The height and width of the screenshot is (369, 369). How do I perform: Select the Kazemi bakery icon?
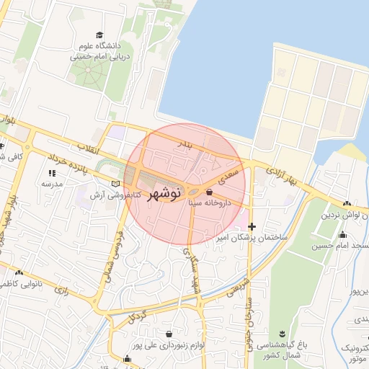(x=19, y=272)
